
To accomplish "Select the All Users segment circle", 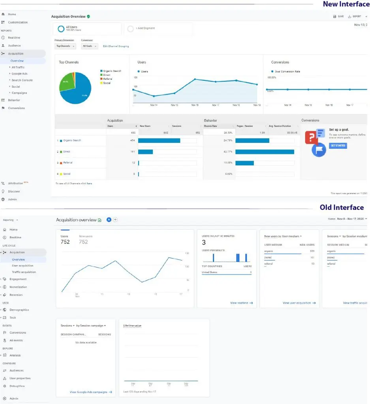I will tap(61, 28).
